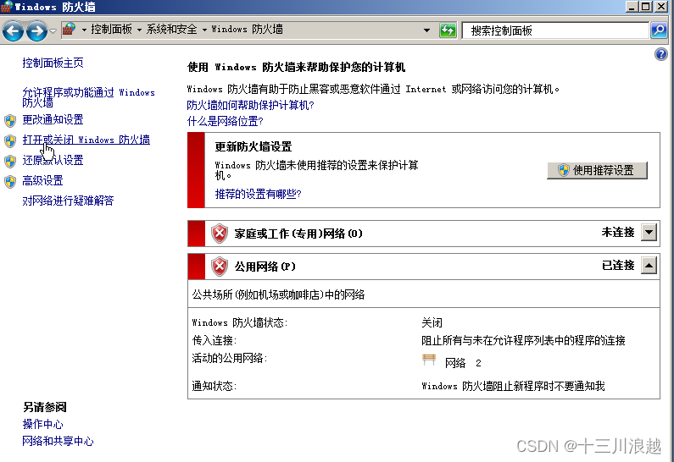Click bench icon beside 网络 2
674x462 pixels.
click(429, 360)
